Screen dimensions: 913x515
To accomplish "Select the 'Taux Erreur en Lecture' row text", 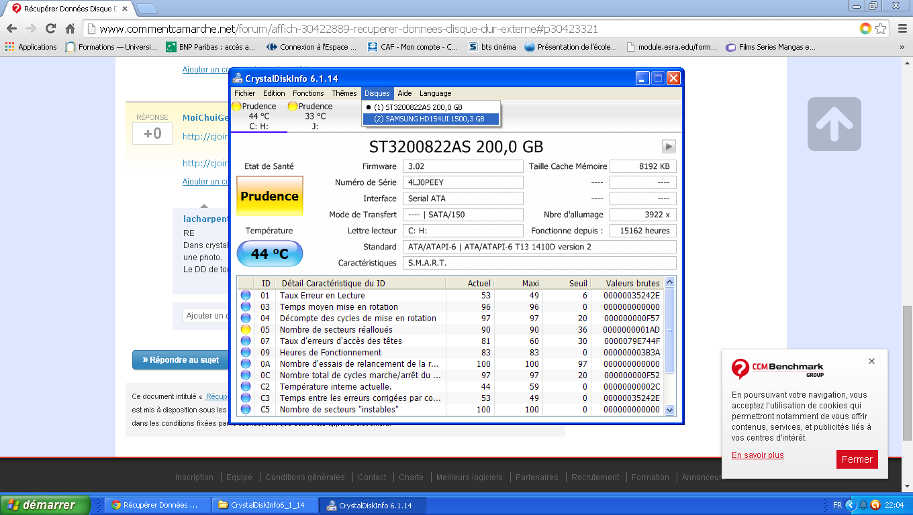I will click(x=322, y=295).
